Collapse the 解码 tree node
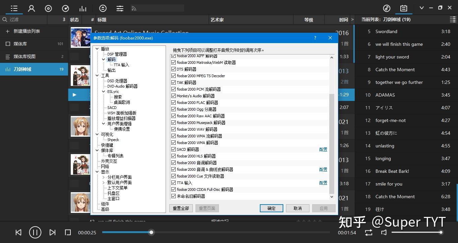Viewport: 458px width, 243px height. tap(103, 59)
